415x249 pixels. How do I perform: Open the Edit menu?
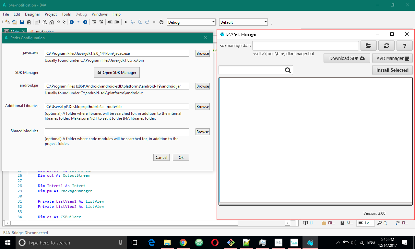pyautogui.click(x=17, y=14)
